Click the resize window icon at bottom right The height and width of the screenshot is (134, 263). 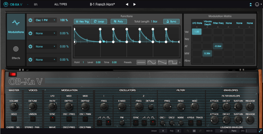point(260,131)
